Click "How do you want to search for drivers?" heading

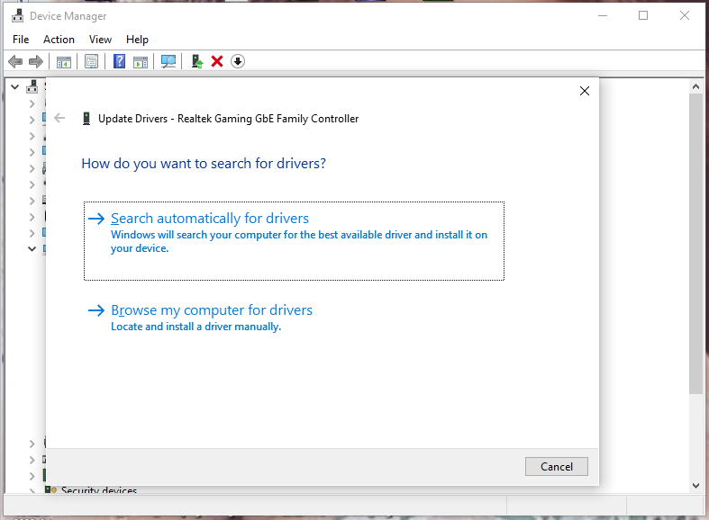pos(204,164)
